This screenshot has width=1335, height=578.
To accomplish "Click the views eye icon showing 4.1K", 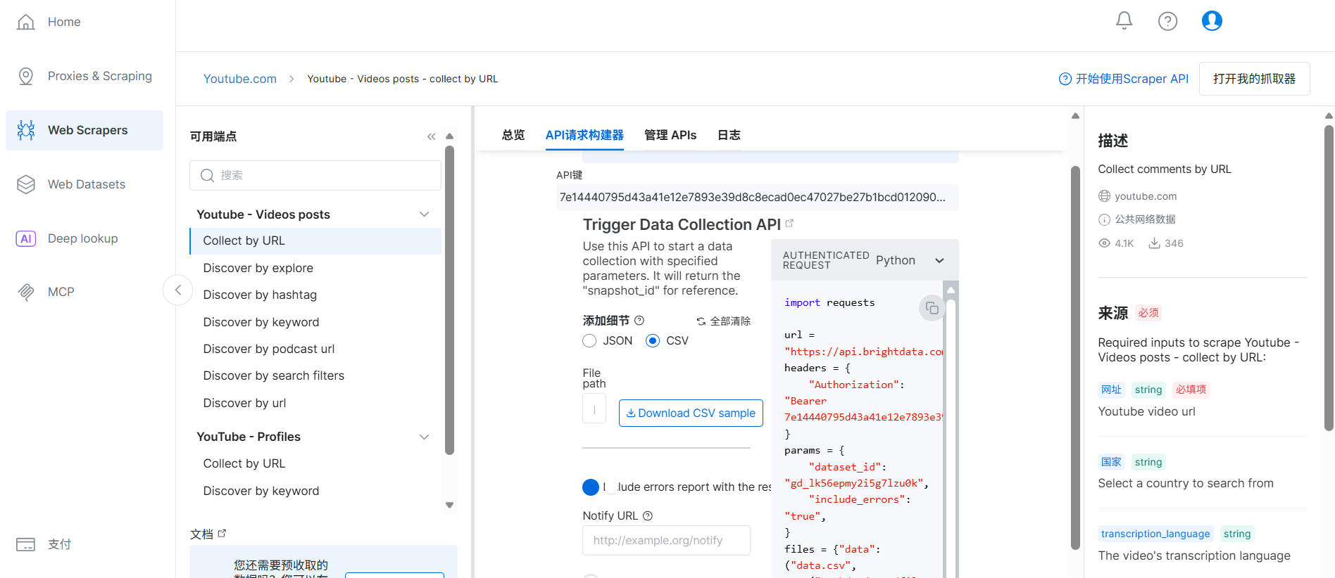I will coord(1104,243).
